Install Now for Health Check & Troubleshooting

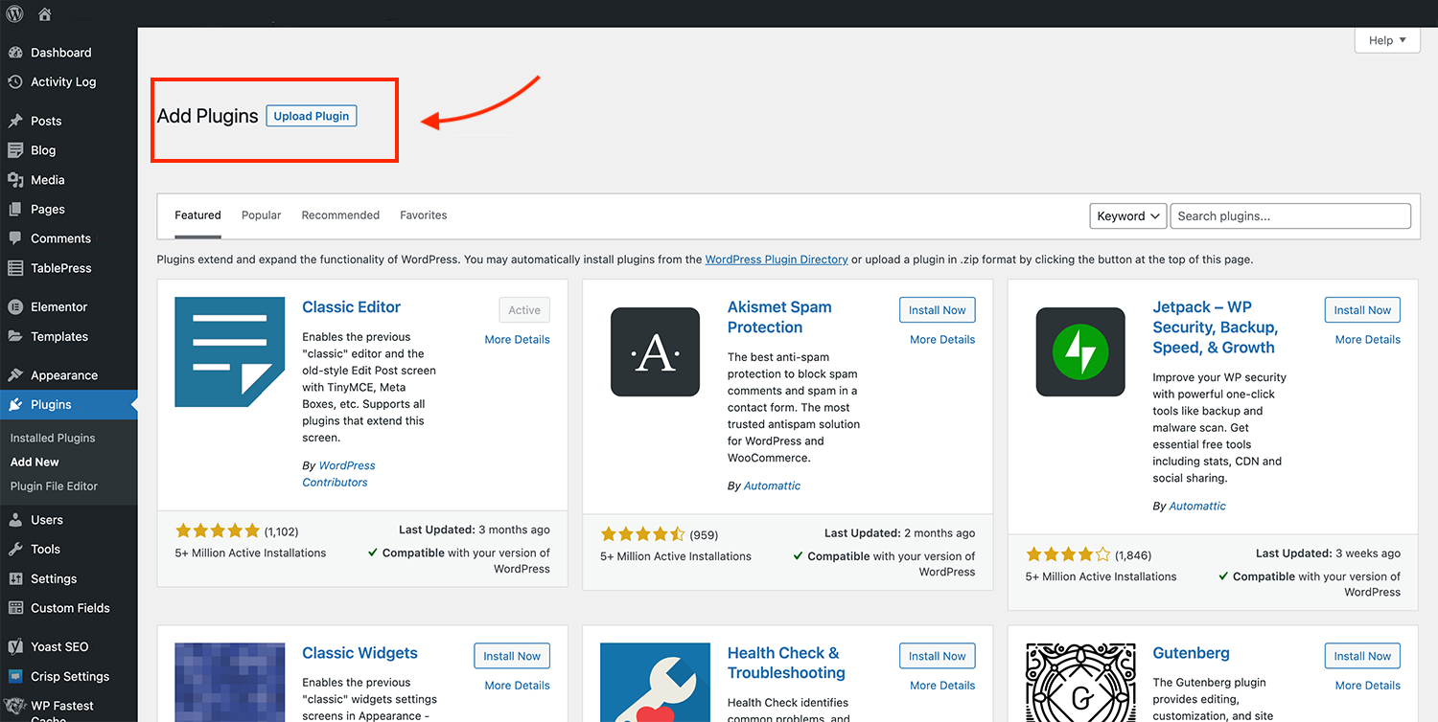pos(938,656)
